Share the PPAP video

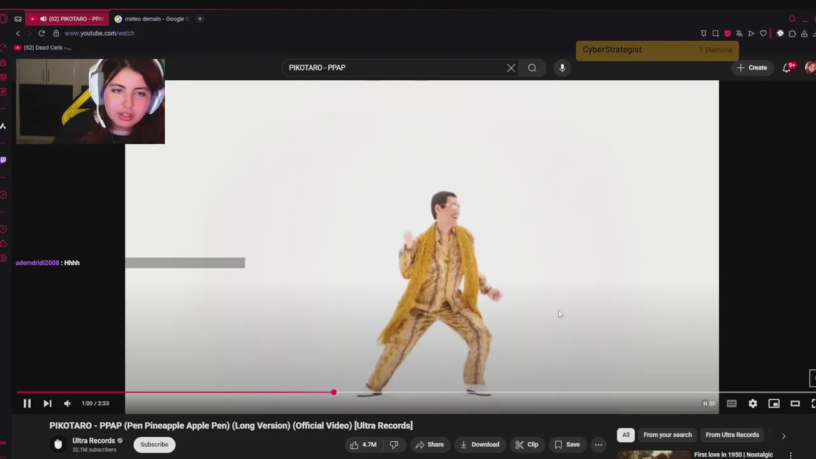point(429,445)
